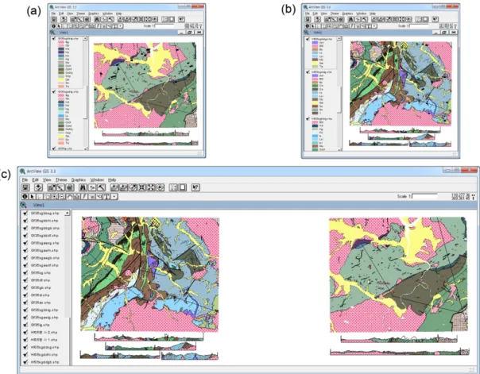Click the context Help icon in window (c)

click(x=195, y=187)
